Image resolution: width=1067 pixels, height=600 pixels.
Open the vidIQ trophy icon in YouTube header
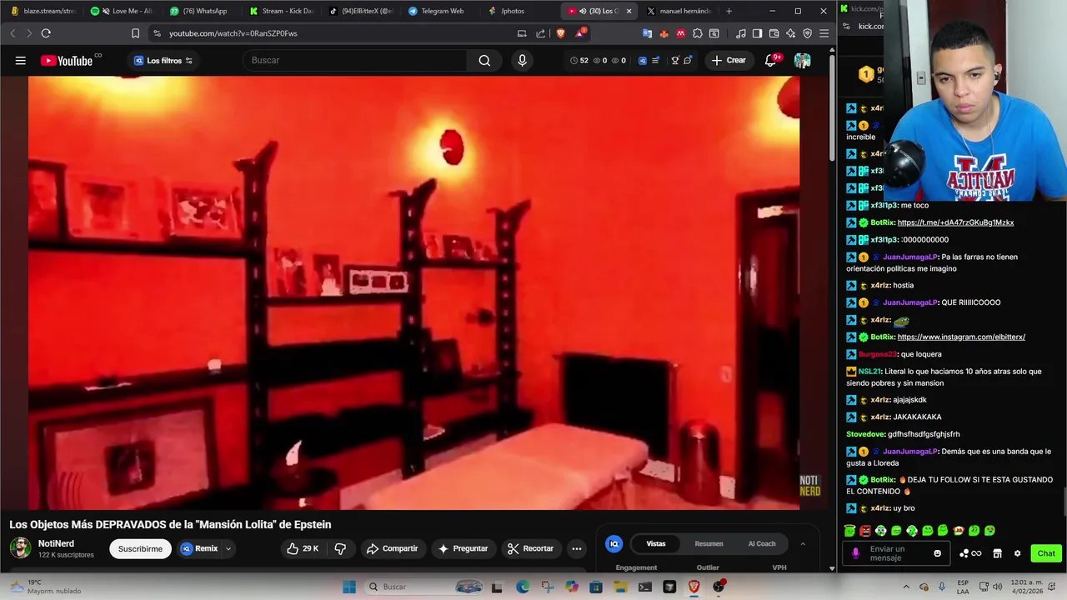(x=675, y=60)
